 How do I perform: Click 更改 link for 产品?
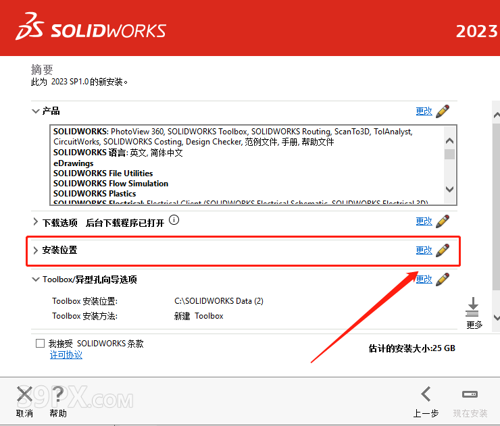(x=424, y=111)
